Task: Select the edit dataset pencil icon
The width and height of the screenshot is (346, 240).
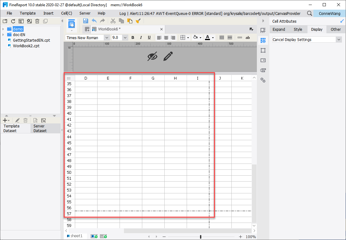Action: click(17, 120)
